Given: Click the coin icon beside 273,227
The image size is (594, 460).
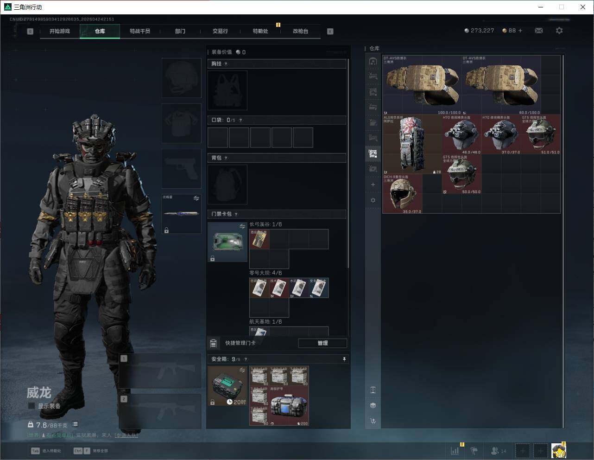Looking at the screenshot, I should (x=467, y=31).
